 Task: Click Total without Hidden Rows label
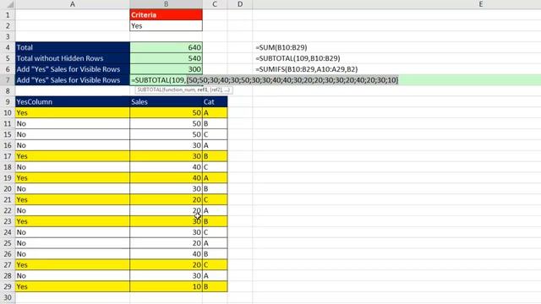click(x=73, y=58)
